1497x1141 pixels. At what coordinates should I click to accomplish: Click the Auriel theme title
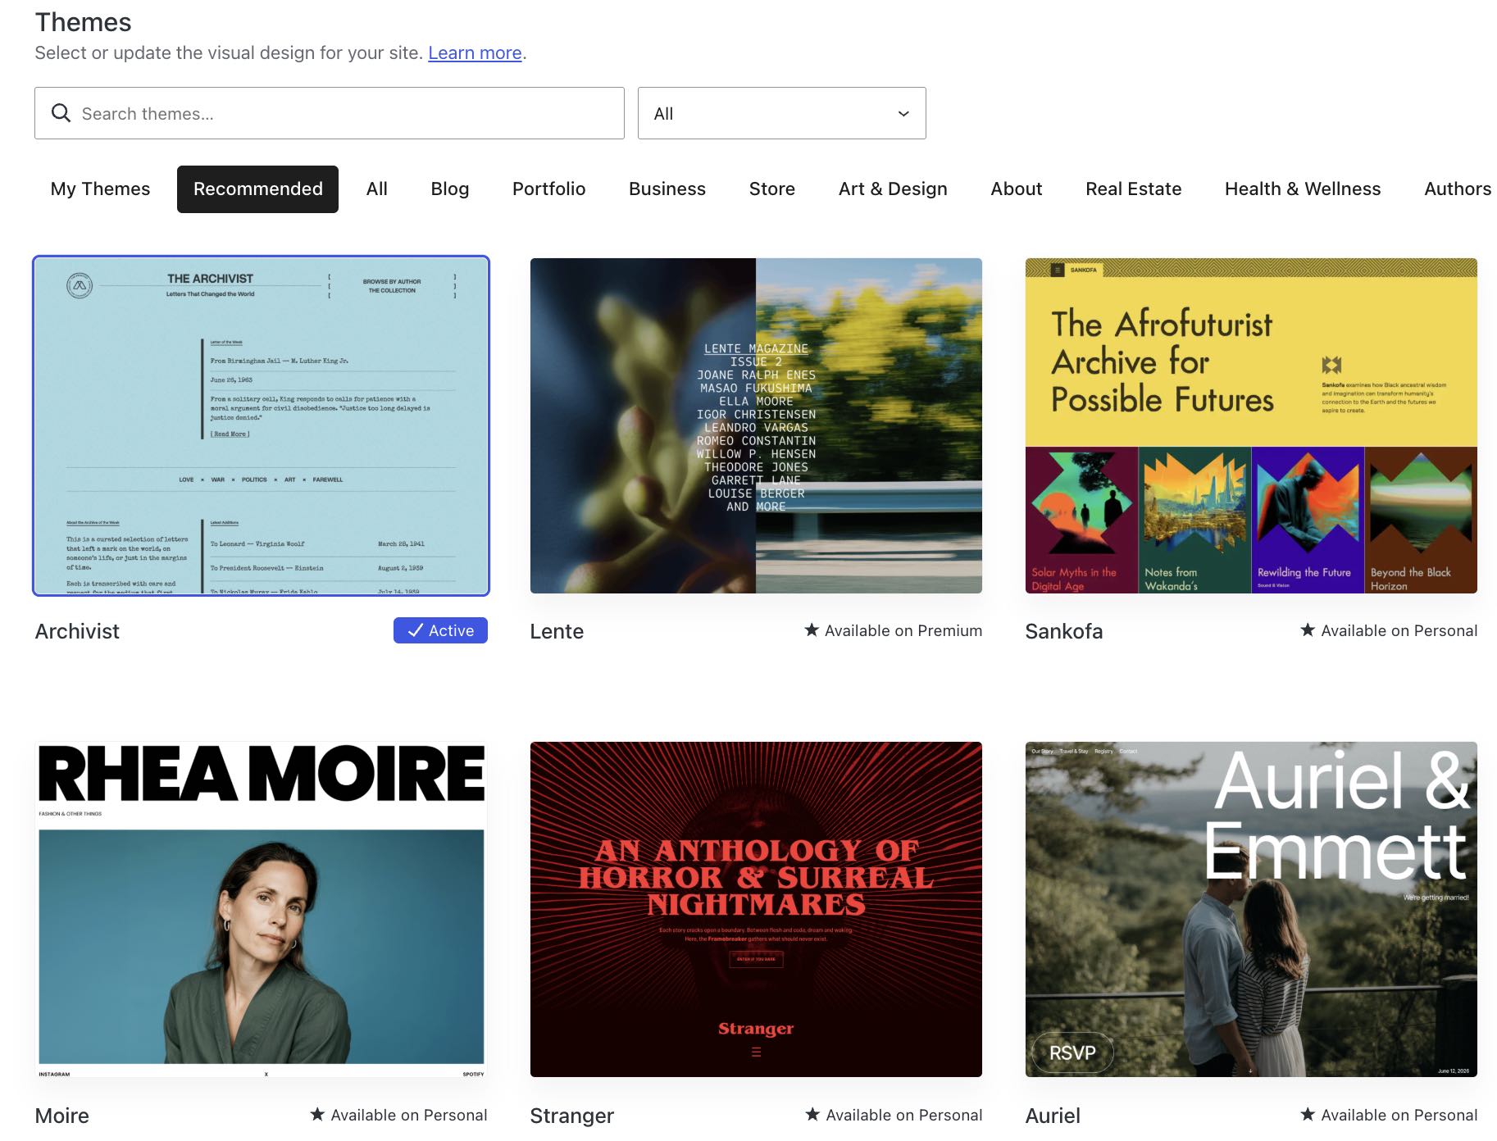[1053, 1116]
